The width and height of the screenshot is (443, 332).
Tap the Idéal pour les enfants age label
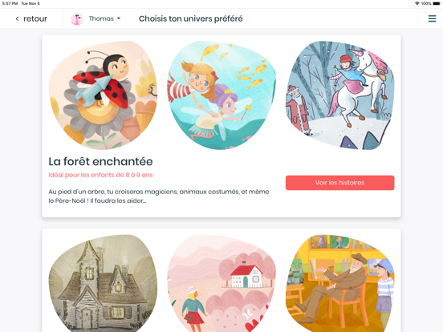tap(100, 175)
